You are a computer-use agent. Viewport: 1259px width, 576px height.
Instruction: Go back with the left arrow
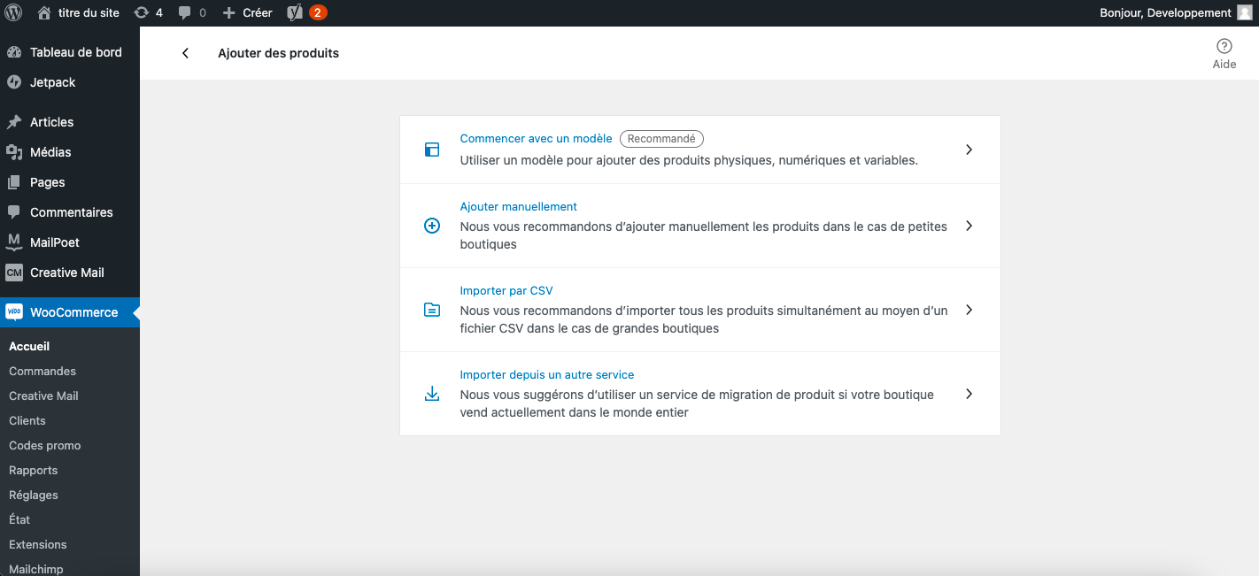click(x=185, y=53)
